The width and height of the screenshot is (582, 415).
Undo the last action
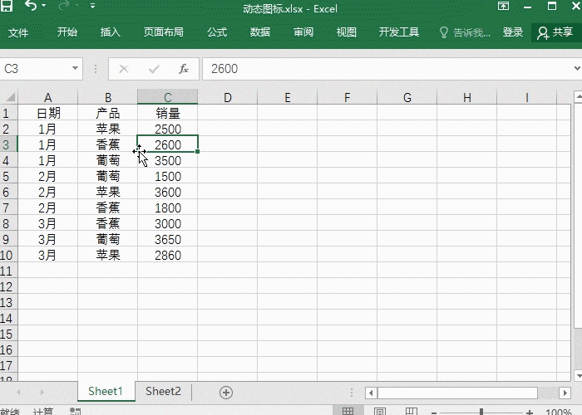click(31, 6)
